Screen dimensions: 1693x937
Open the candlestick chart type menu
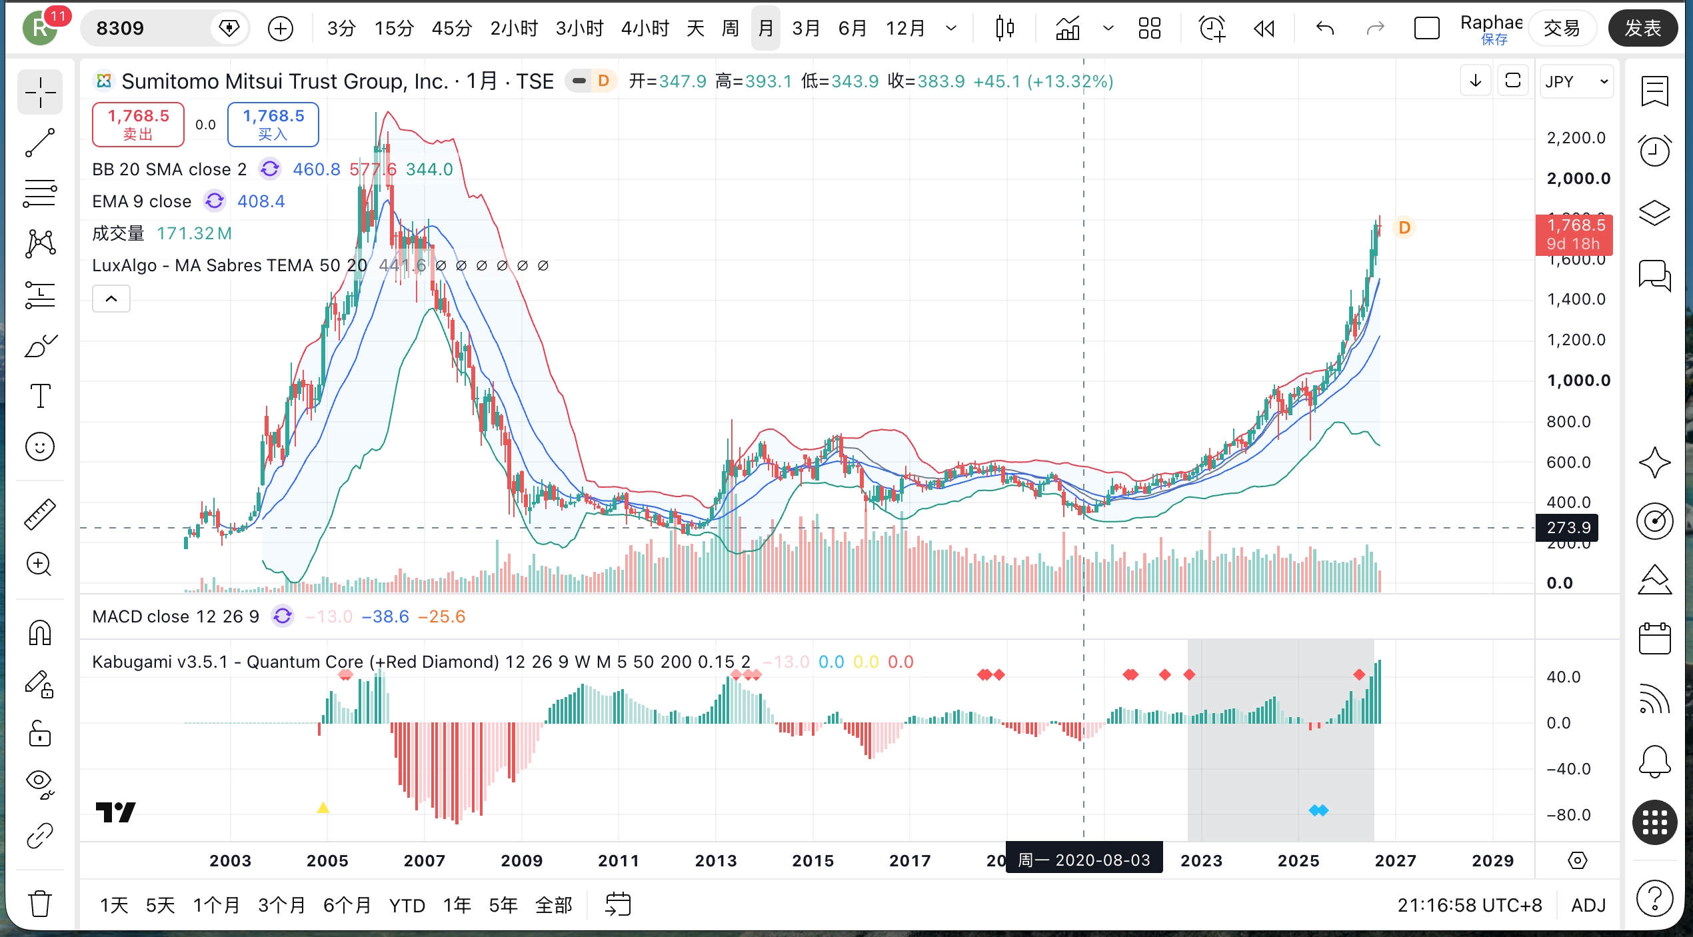tap(1005, 29)
